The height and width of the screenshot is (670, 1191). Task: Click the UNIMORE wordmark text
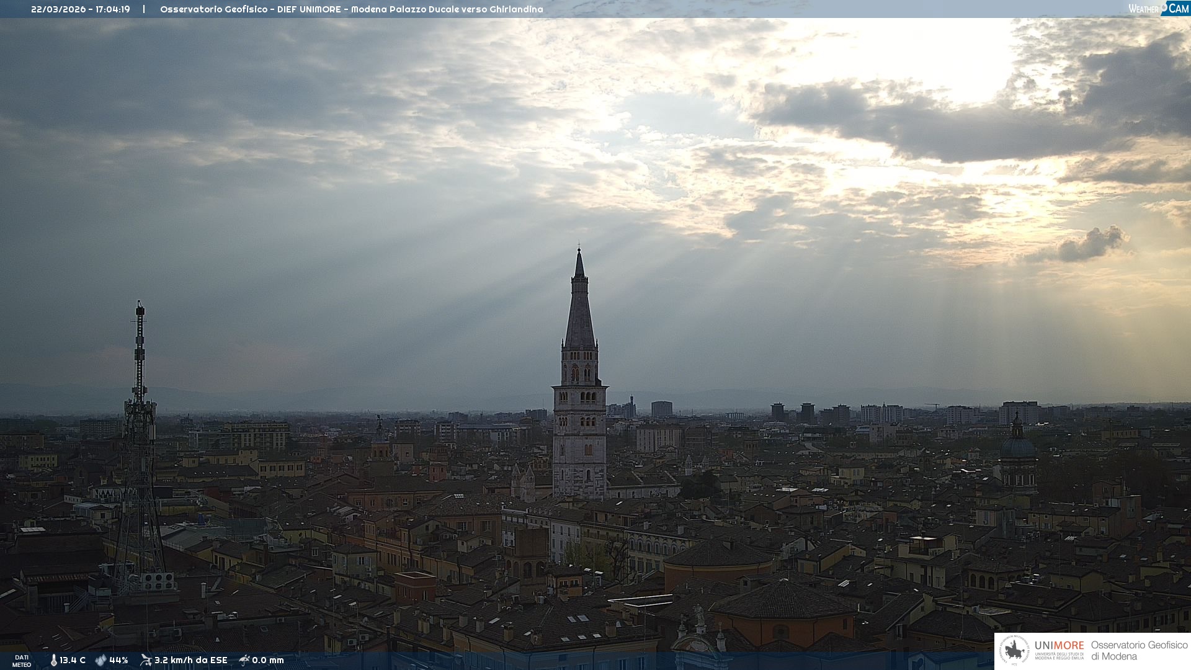(x=1059, y=646)
